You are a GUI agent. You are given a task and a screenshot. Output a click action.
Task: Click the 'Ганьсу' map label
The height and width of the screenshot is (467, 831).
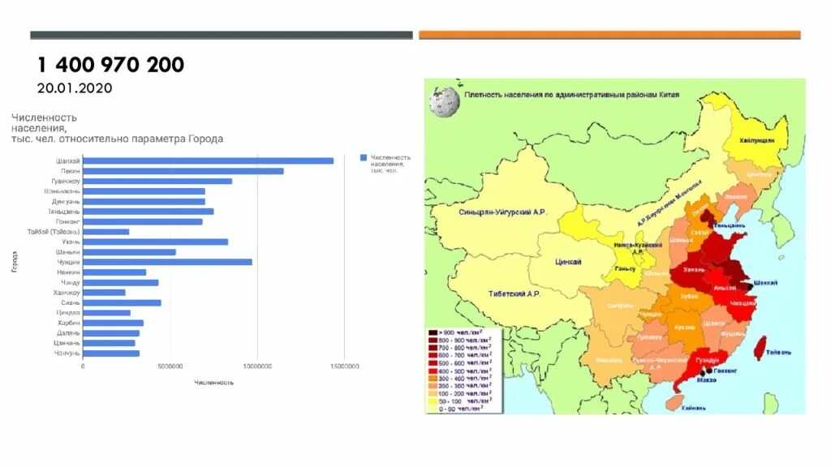pos(625,269)
